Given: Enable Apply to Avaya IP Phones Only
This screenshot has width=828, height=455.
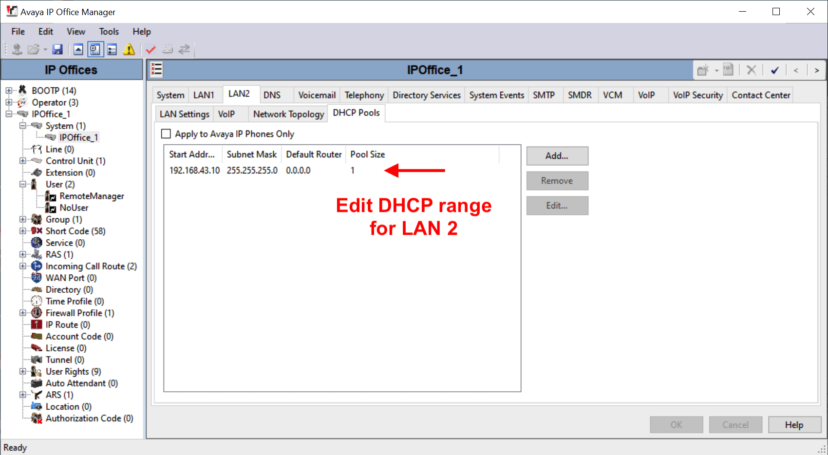Looking at the screenshot, I should (x=166, y=133).
